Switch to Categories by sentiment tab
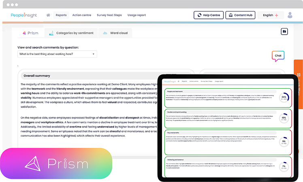The height and width of the screenshot is (182, 303). (71, 33)
